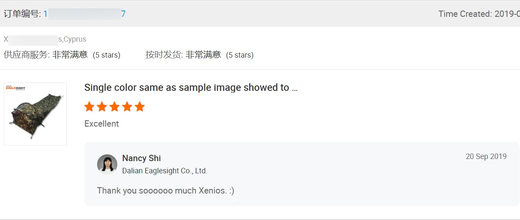Screen dimensions: 520x220
Task: Click the Time Created timestamp
Action: (479, 14)
